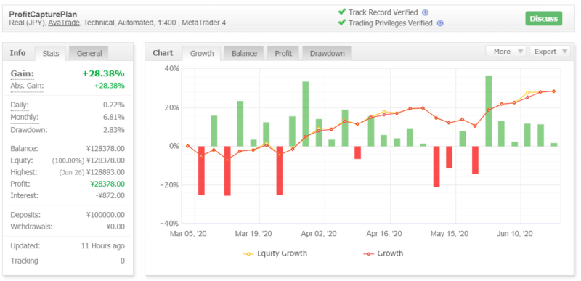Click the Profit ¥28378.00 value
The image size is (581, 281).
[107, 184]
